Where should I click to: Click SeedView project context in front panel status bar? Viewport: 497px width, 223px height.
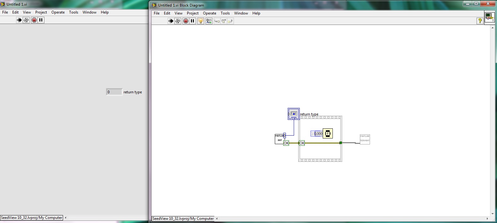(32, 218)
